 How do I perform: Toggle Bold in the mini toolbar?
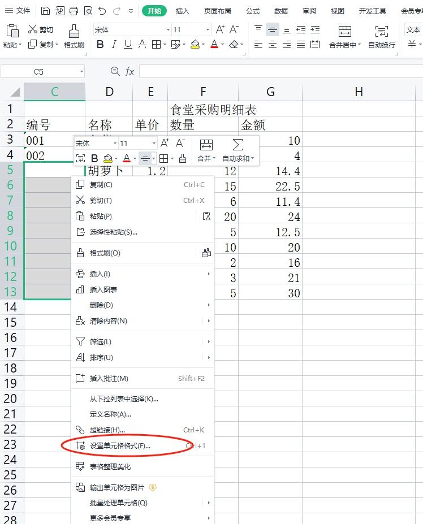click(94, 158)
